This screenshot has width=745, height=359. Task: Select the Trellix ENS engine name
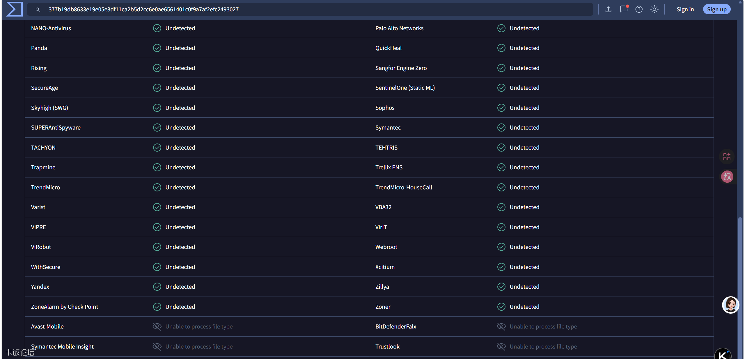[389, 167]
